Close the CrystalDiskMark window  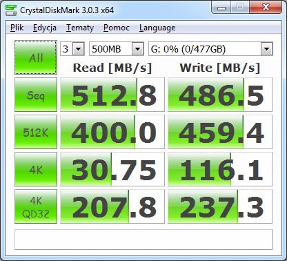click(266, 8)
